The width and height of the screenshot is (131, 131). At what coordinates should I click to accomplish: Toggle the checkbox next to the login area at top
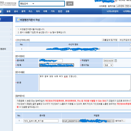click(116, 1)
